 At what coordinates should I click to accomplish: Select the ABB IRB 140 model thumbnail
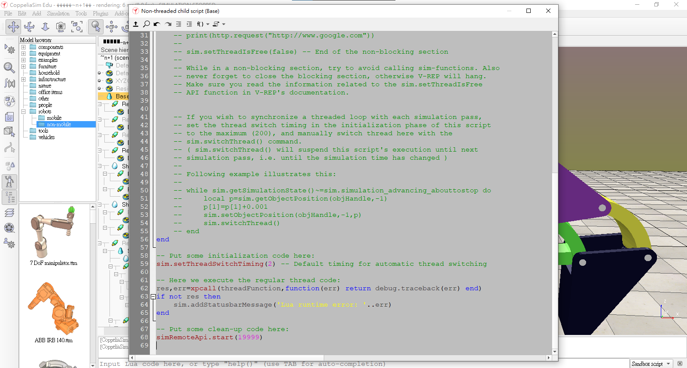tap(54, 309)
